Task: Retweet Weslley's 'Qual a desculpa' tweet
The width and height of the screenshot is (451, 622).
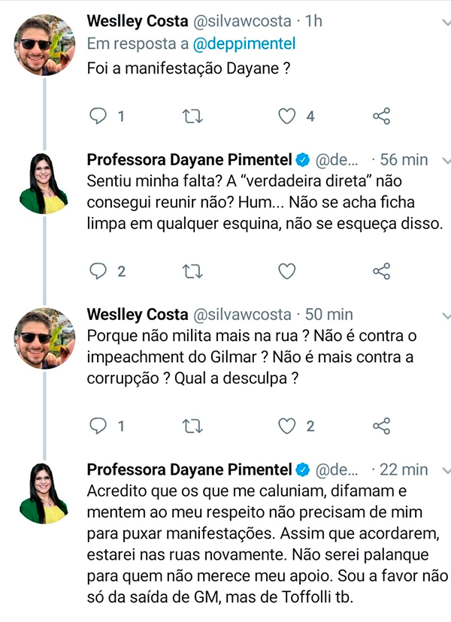Action: pyautogui.click(x=193, y=426)
